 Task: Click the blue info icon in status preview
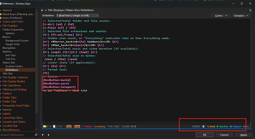click(x=204, y=126)
